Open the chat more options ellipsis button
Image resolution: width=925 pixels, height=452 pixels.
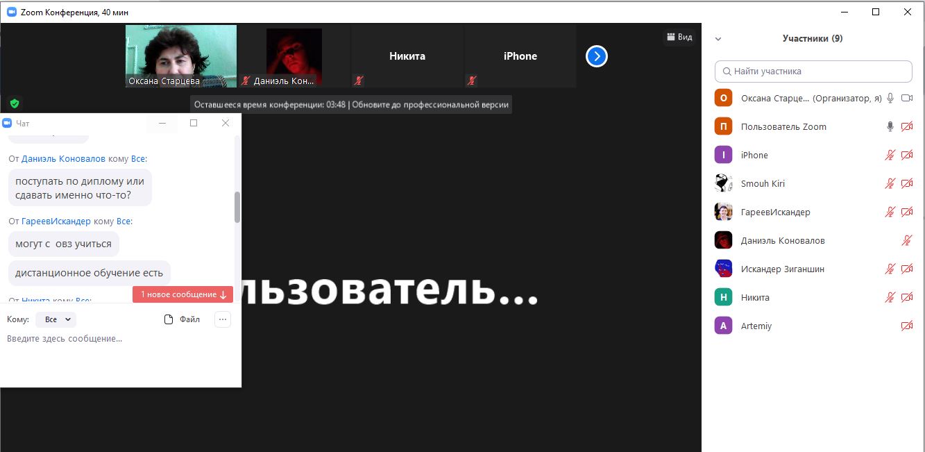pos(222,319)
